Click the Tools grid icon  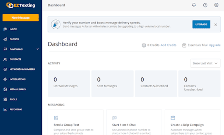pyautogui.click(x=5, y=99)
